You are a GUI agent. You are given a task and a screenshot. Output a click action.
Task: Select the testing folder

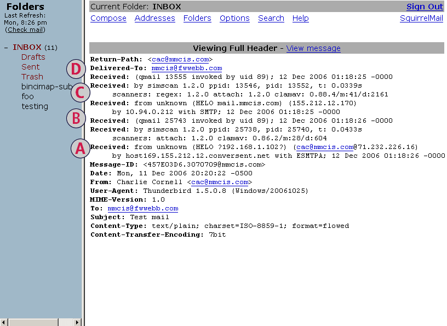tap(35, 106)
